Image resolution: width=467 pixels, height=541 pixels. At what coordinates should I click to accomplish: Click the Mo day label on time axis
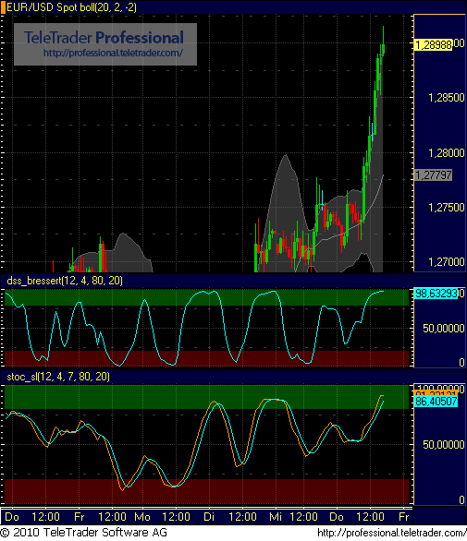click(x=142, y=517)
